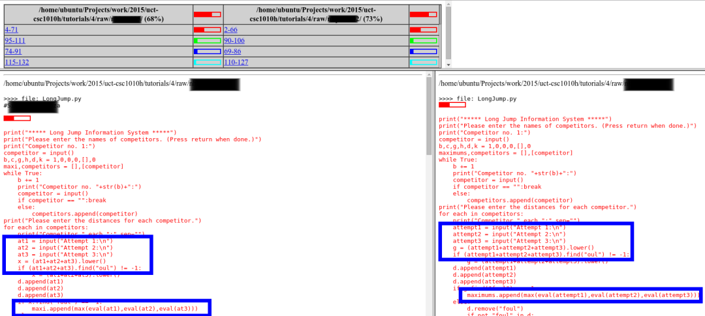Click 'b,c,g,h,d,k = 1,0,0,0,[],0' in left pane
705x316 pixels.
(x=50, y=160)
